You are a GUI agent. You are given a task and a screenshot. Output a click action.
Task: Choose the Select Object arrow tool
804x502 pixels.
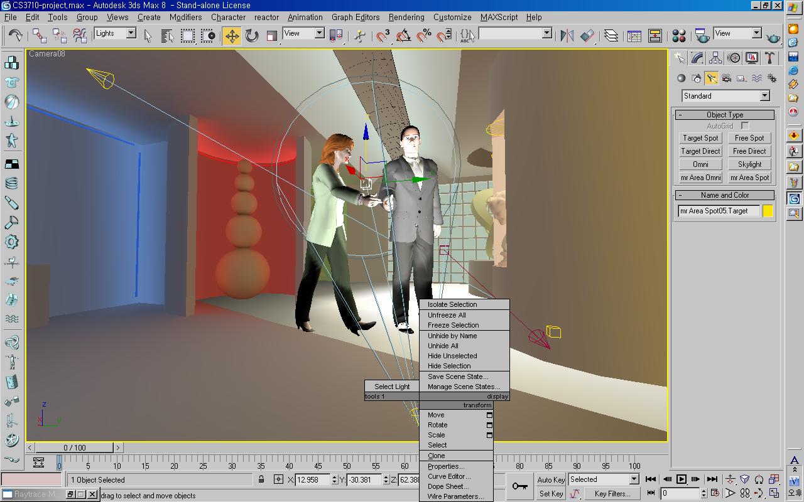coord(148,35)
